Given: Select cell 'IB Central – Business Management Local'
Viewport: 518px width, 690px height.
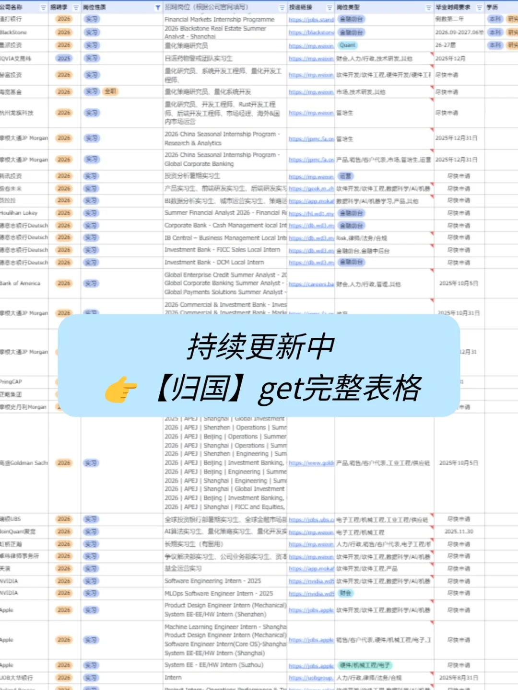Looking at the screenshot, I should click(225, 238).
